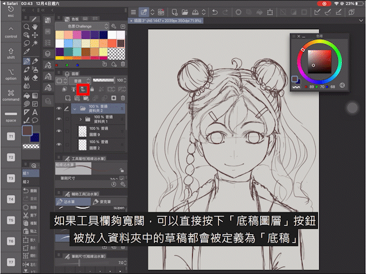Viewport: 366px width, 274px height.
Task: Hide layer 圖層 9 with eye icon
Action: [x=59, y=131]
